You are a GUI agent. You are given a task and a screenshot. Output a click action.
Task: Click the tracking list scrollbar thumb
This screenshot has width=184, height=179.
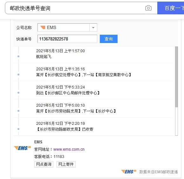click(x=176, y=77)
